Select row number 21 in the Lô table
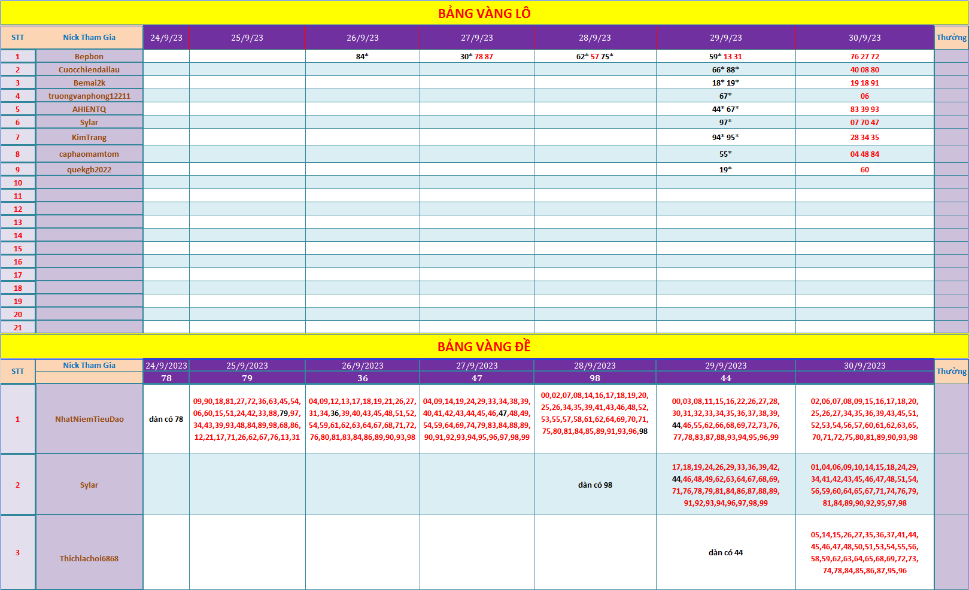Viewport: 969px width, 590px height. (x=18, y=327)
